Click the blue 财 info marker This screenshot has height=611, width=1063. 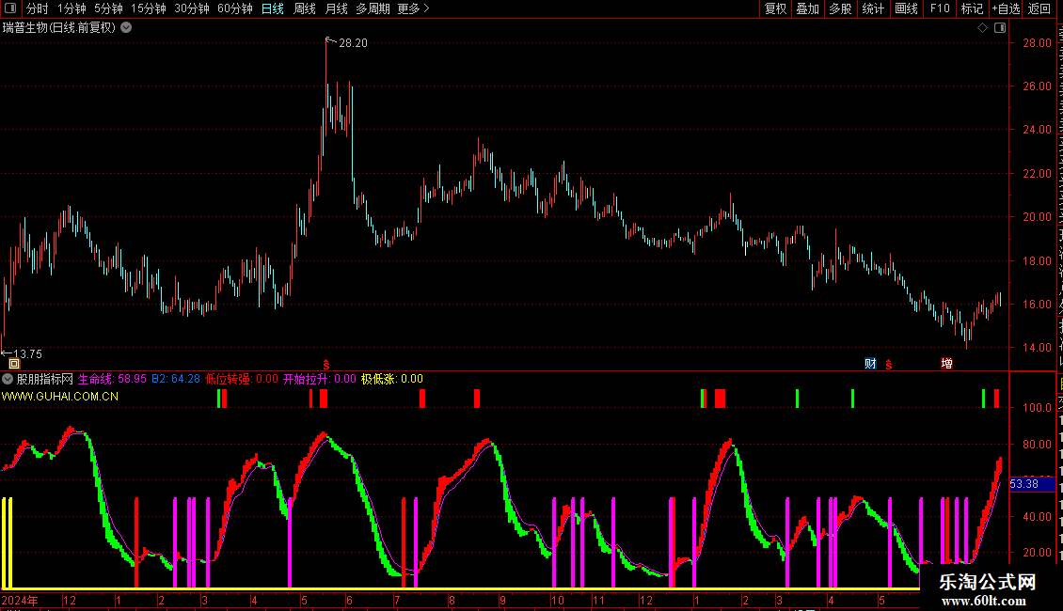[870, 364]
